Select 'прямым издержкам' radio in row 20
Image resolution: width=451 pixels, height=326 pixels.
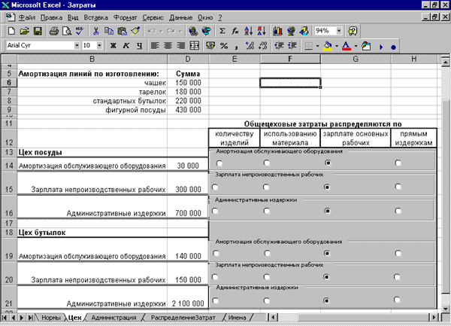[x=397, y=277]
